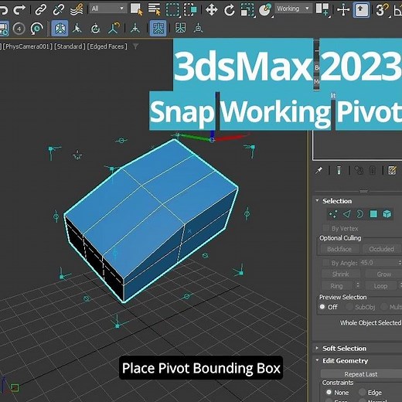Screen dimensions: 402x402
Task: Select Preview Selection Off radio button
Action: [x=322, y=307]
